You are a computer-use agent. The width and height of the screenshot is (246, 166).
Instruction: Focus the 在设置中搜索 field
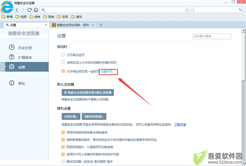pyautogui.click(x=212, y=36)
